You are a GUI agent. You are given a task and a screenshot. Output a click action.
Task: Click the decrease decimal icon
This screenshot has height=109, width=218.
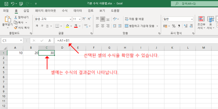pyautogui.click(x=191, y=26)
